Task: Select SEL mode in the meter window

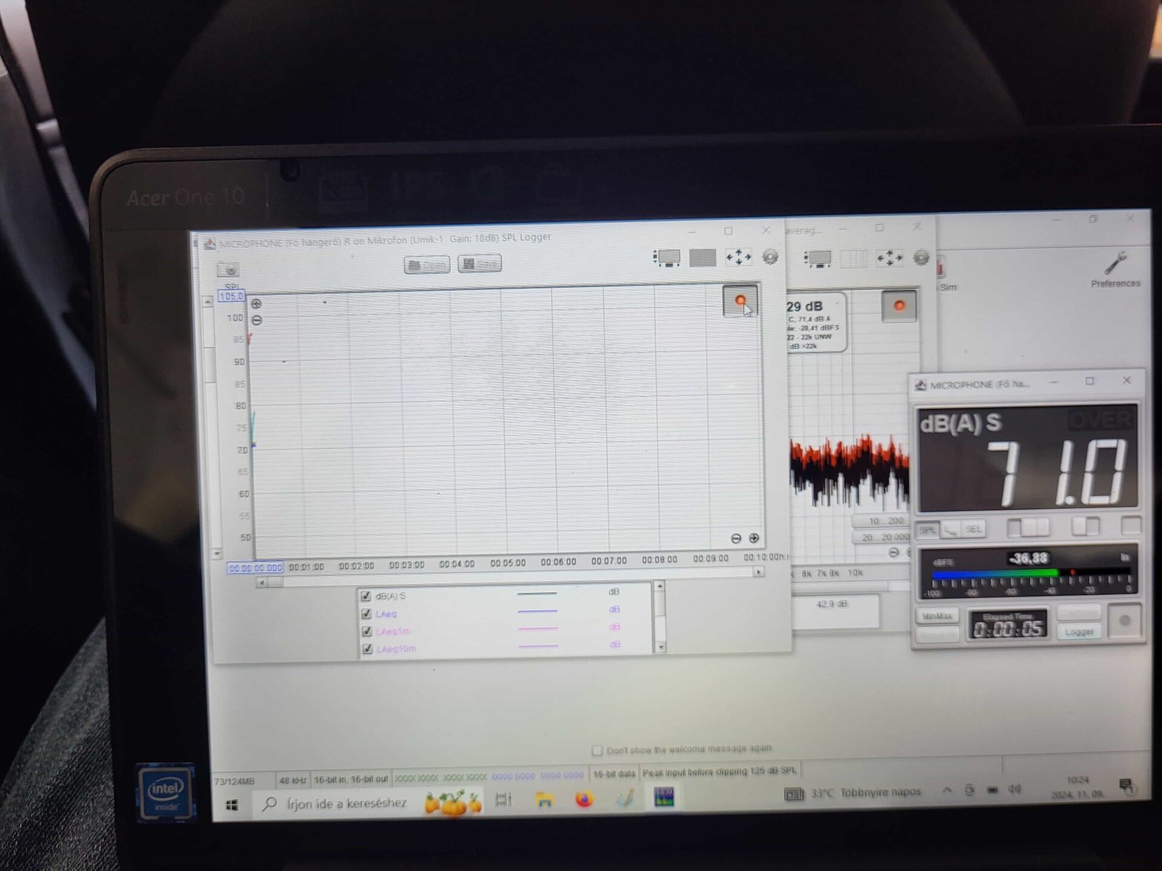Action: coord(973,529)
